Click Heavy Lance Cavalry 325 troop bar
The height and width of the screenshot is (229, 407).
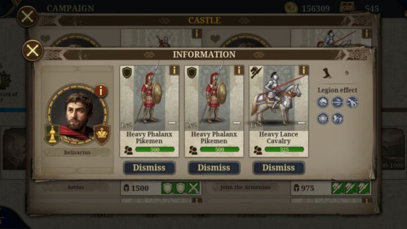(x=284, y=149)
